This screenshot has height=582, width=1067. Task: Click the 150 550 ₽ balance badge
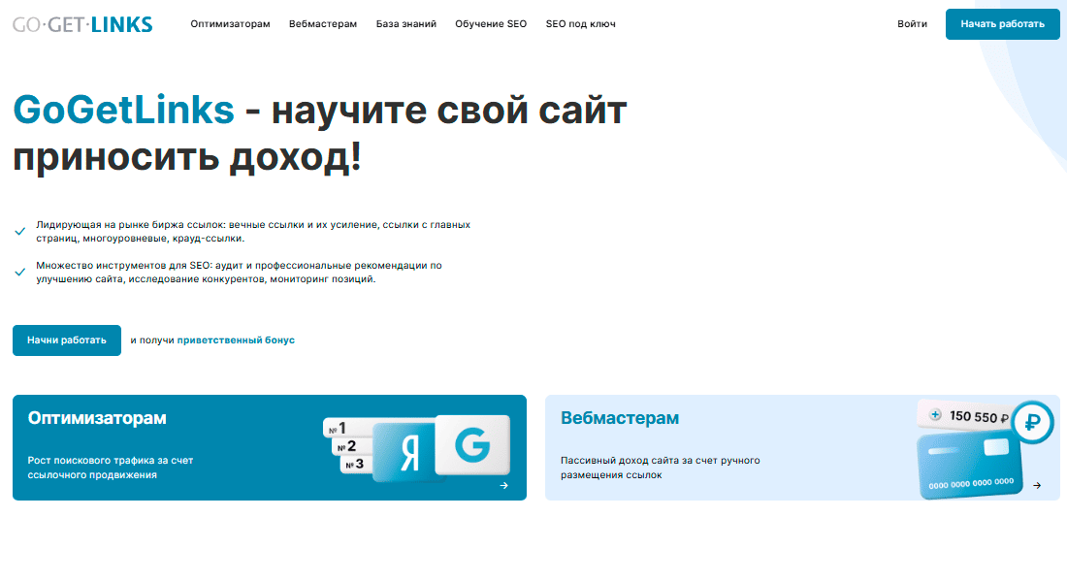tap(966, 416)
